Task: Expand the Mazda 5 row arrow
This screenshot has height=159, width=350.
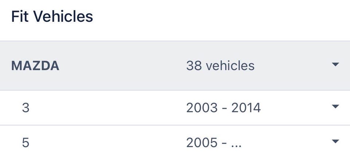Action: (335, 142)
